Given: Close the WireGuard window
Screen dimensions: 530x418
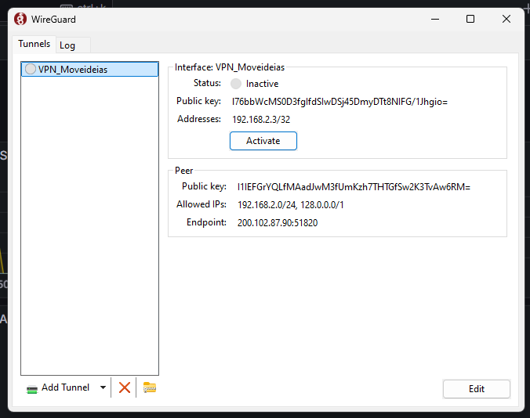Looking at the screenshot, I should coord(506,19).
